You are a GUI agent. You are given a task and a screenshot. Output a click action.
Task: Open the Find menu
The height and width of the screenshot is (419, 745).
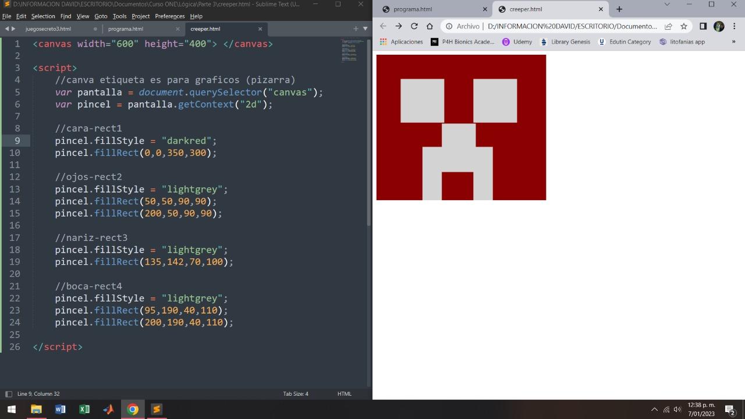(x=66, y=16)
